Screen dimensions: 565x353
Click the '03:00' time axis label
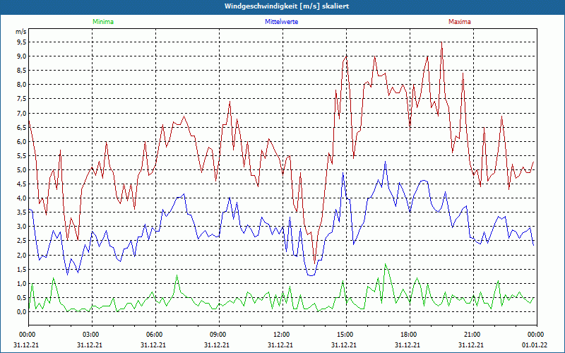pyautogui.click(x=92, y=335)
